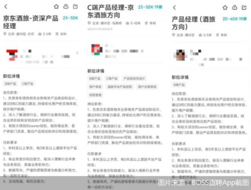Tap experience briefcase icon beside 5-10年
The width and height of the screenshot is (251, 190).
tap(127, 23)
